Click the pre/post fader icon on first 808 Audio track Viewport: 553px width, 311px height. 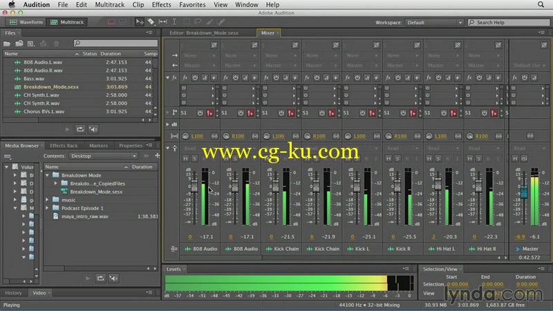point(205,77)
